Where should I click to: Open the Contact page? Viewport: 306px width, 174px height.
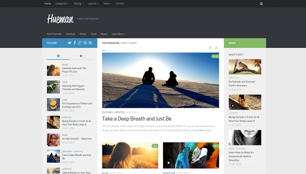pos(120,3)
